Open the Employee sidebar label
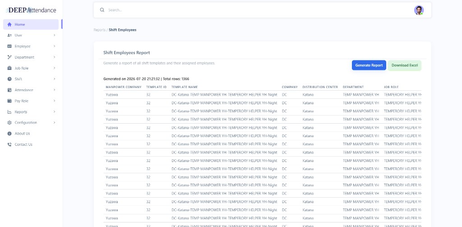 click(23, 46)
